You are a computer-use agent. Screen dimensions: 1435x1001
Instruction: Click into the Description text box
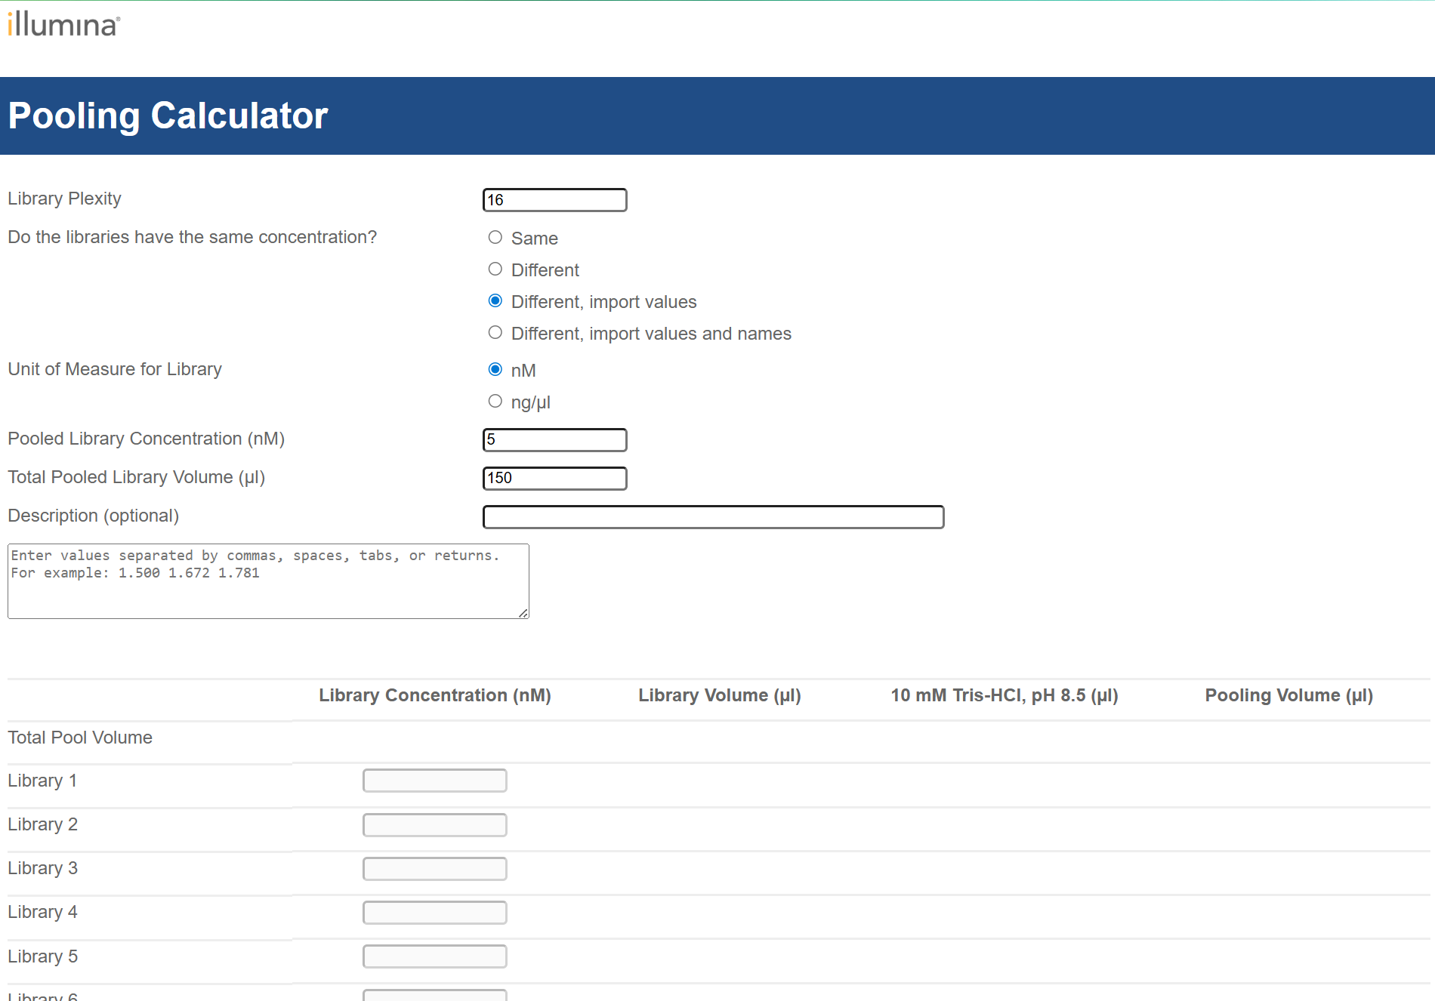tap(713, 517)
